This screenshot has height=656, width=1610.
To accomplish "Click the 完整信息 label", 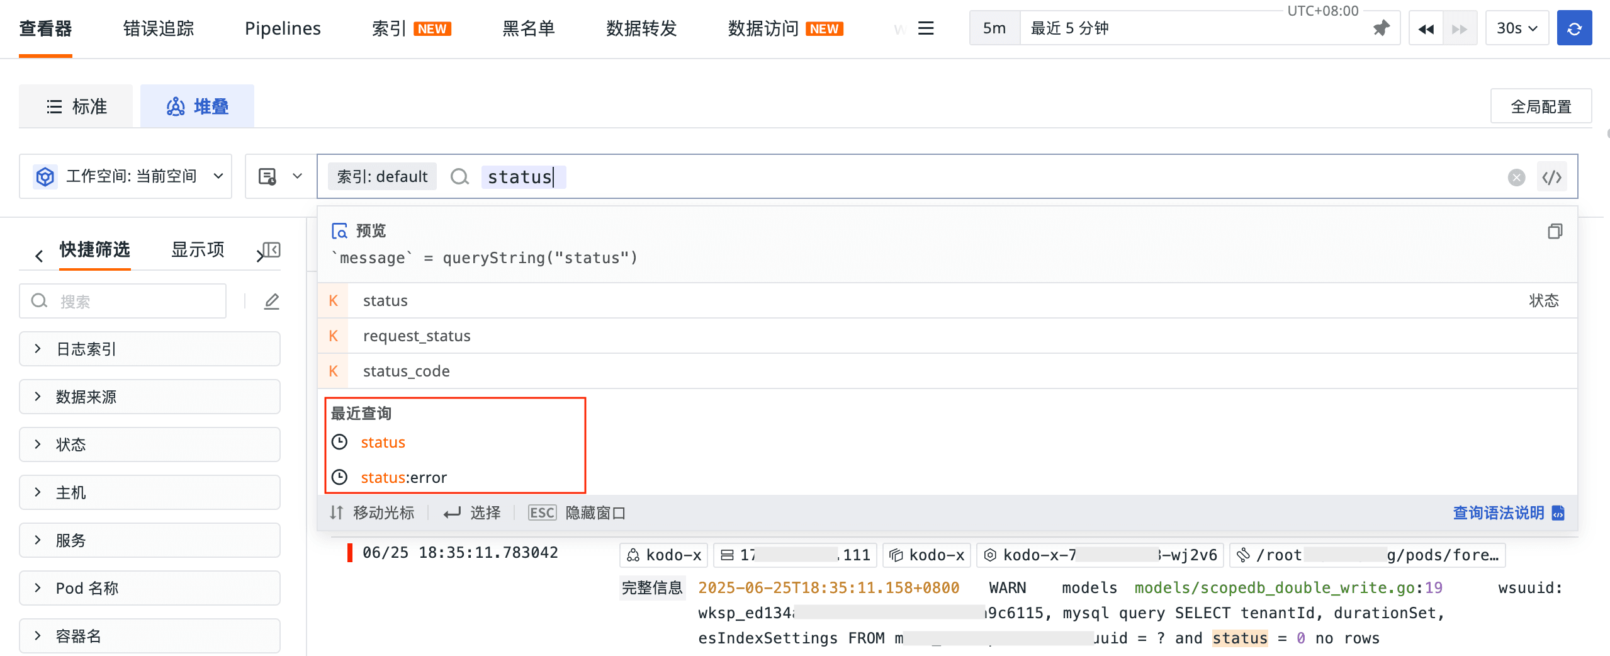I will [652, 588].
